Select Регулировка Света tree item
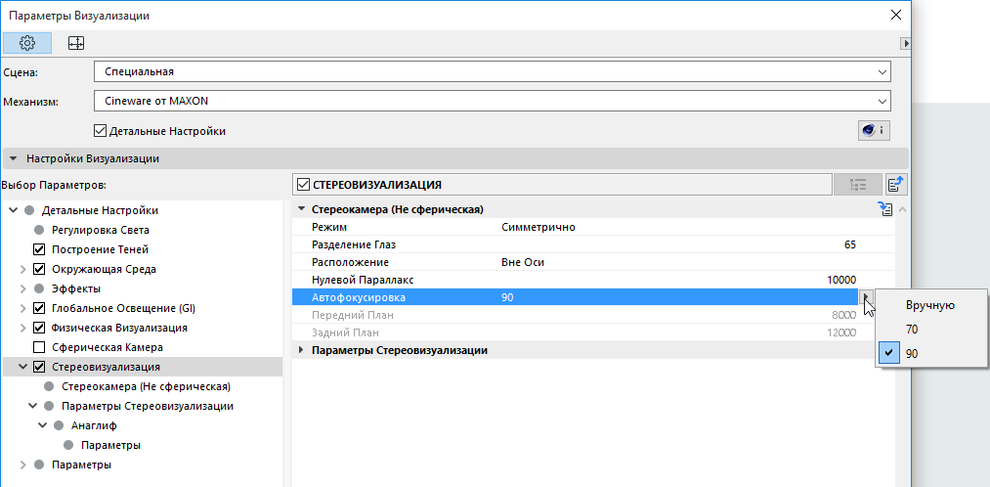The width and height of the screenshot is (990, 487). (x=101, y=230)
